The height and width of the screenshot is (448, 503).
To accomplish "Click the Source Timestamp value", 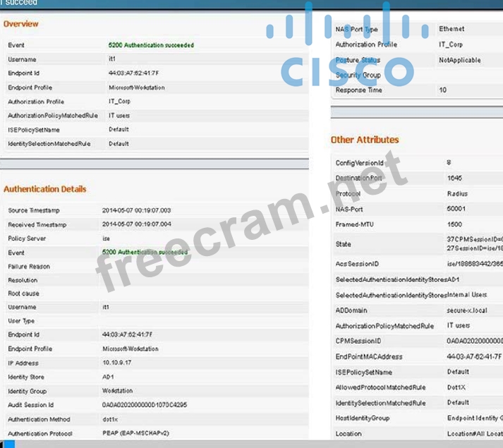I will pos(136,210).
